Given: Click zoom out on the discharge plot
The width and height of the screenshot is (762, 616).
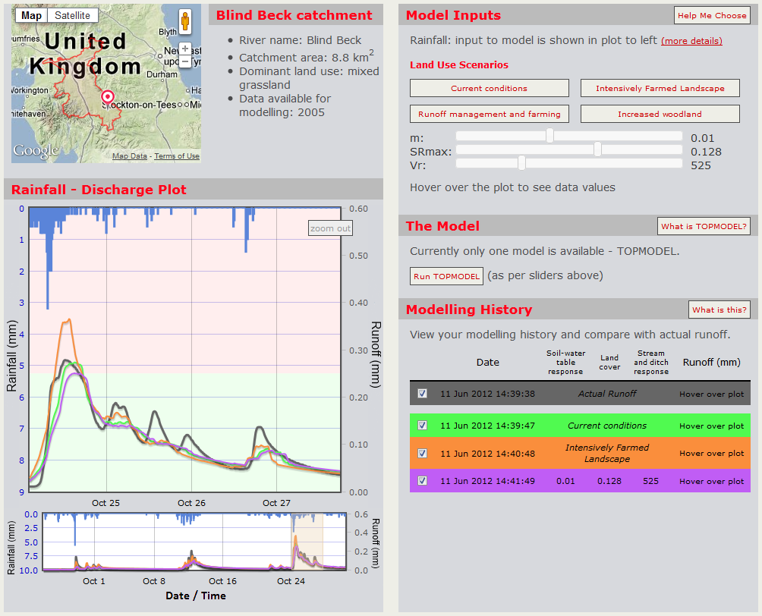Looking at the screenshot, I should click(331, 228).
